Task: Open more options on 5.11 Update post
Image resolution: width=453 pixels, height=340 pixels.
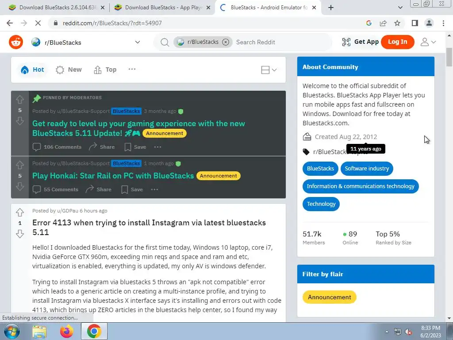Action: [x=157, y=147]
